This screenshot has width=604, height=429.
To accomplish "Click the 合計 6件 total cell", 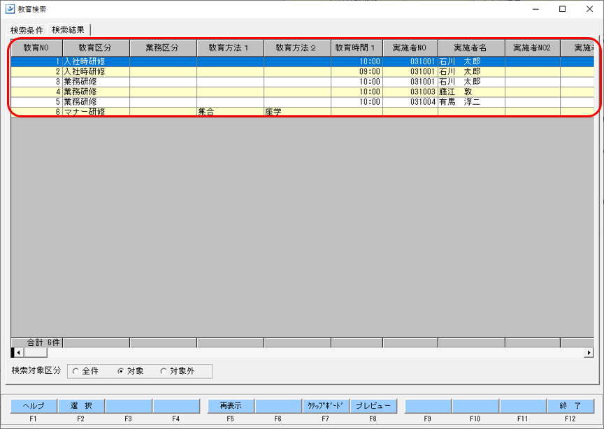I will click(36, 343).
